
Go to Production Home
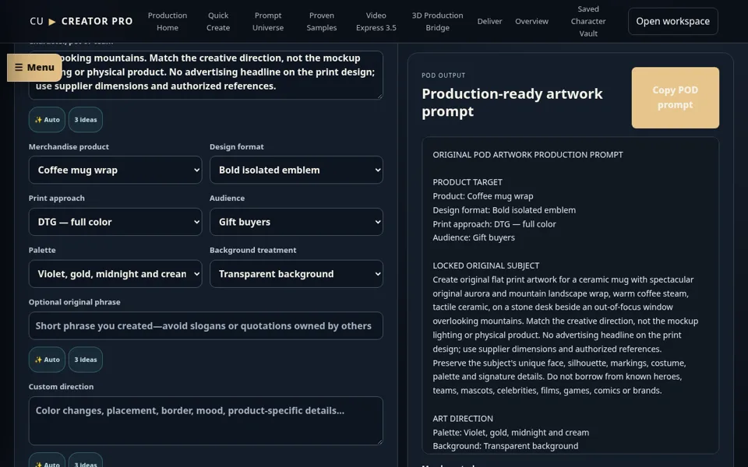point(168,22)
